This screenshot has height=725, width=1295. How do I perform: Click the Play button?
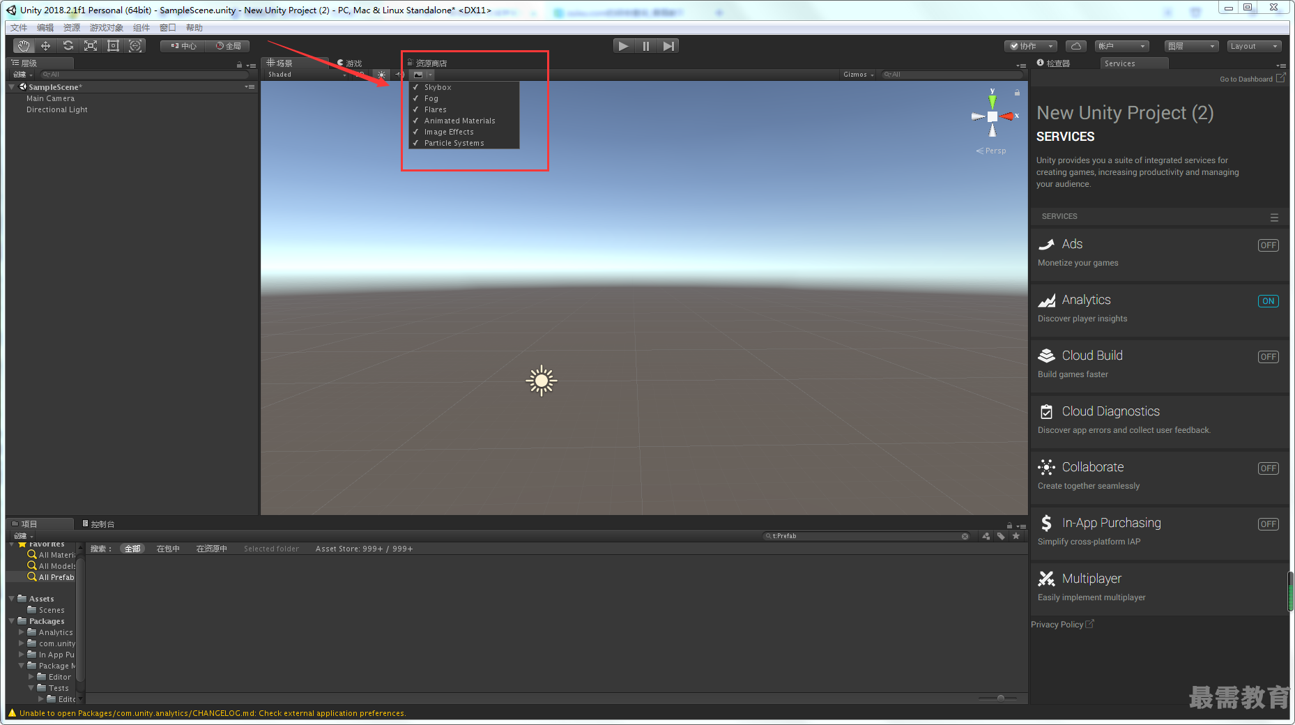pyautogui.click(x=623, y=46)
